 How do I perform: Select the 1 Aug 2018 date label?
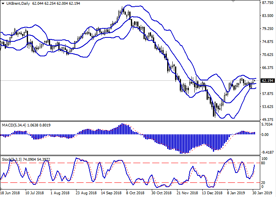click(60, 193)
